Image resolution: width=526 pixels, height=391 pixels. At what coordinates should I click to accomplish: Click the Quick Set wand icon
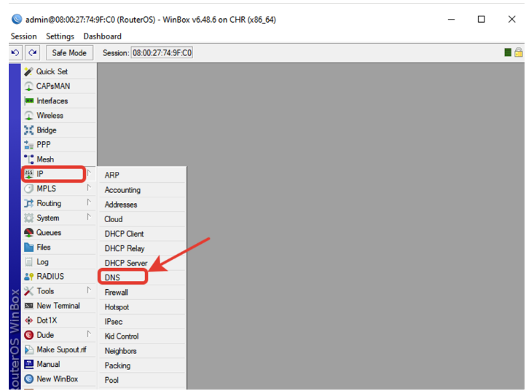(29, 71)
